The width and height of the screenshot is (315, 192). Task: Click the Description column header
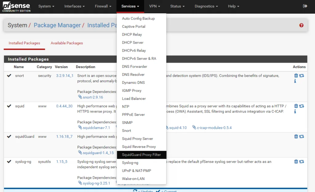click(86, 67)
